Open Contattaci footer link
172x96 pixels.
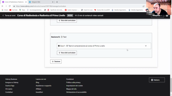point(9,92)
